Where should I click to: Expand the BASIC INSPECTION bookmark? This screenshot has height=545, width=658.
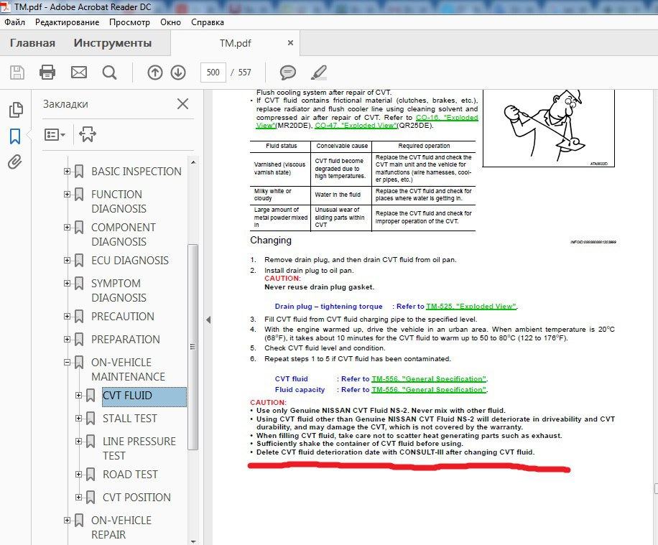[x=68, y=172]
